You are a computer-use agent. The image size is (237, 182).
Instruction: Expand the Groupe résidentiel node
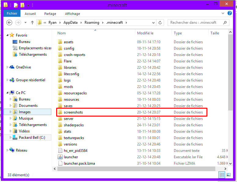pos(7,80)
